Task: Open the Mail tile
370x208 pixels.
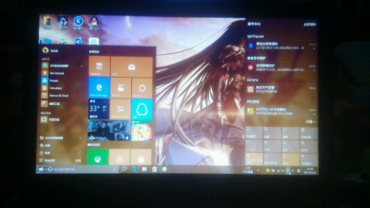Action: pos(132,67)
